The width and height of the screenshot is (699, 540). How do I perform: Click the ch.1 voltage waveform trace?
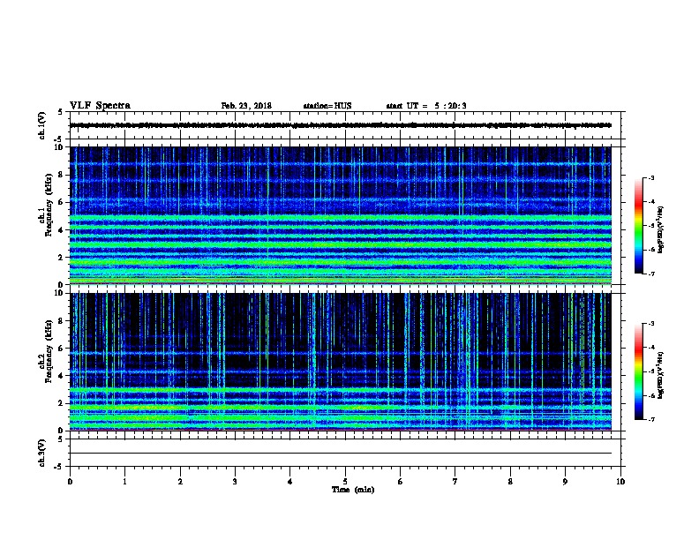pyautogui.click(x=341, y=125)
